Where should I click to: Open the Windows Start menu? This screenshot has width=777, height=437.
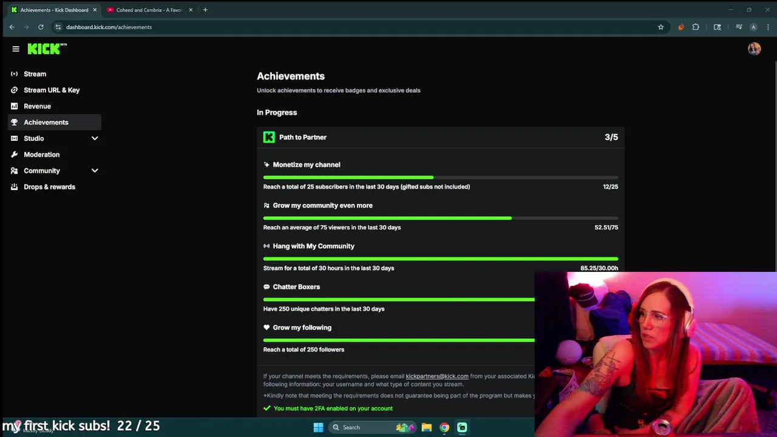pyautogui.click(x=318, y=427)
